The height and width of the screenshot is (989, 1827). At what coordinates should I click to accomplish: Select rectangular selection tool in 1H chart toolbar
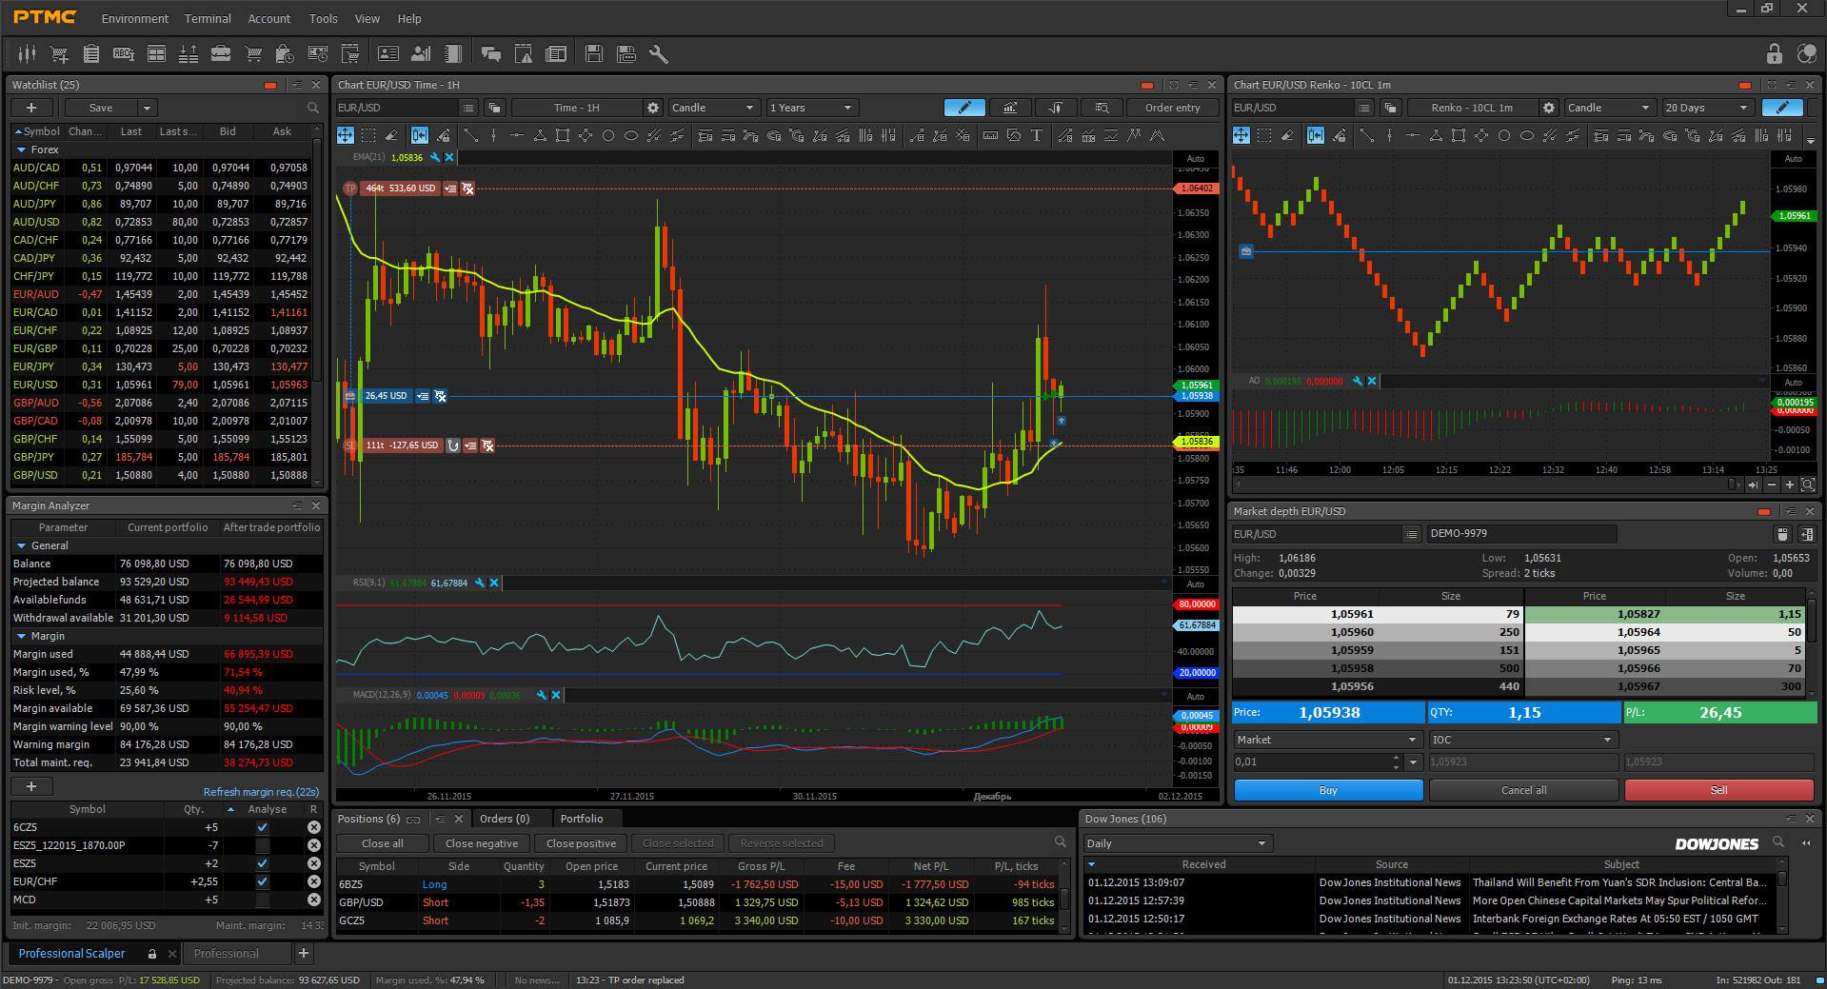click(x=368, y=135)
